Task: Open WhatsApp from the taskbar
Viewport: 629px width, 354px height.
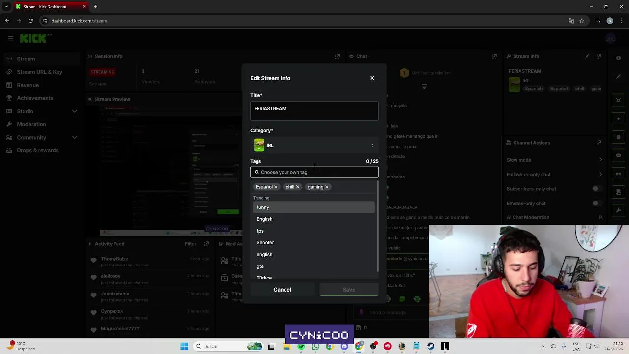Action: [315, 346]
